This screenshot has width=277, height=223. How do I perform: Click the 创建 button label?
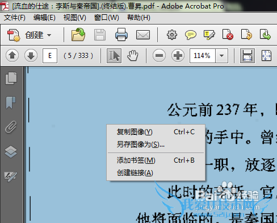tap(35, 35)
